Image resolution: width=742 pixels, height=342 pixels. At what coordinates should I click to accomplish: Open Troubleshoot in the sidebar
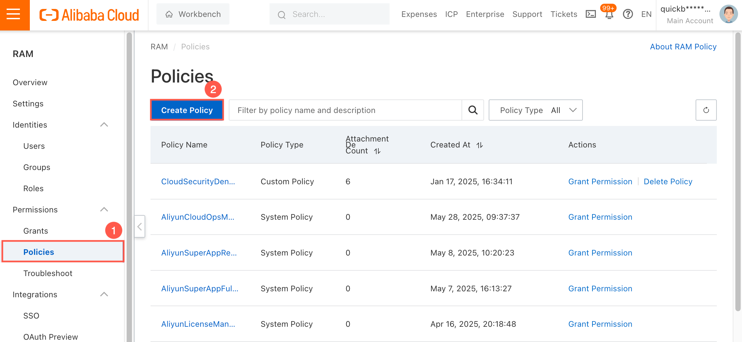pos(48,273)
